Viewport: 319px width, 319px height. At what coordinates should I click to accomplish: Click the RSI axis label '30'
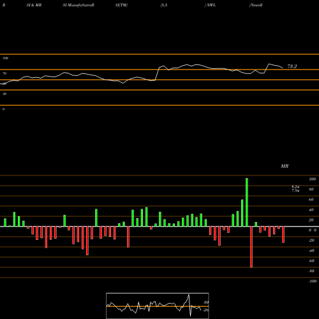coord(4,94)
